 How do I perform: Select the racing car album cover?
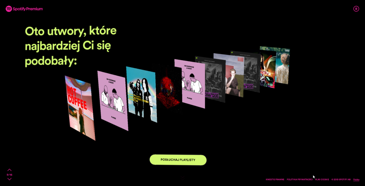tap(267, 70)
